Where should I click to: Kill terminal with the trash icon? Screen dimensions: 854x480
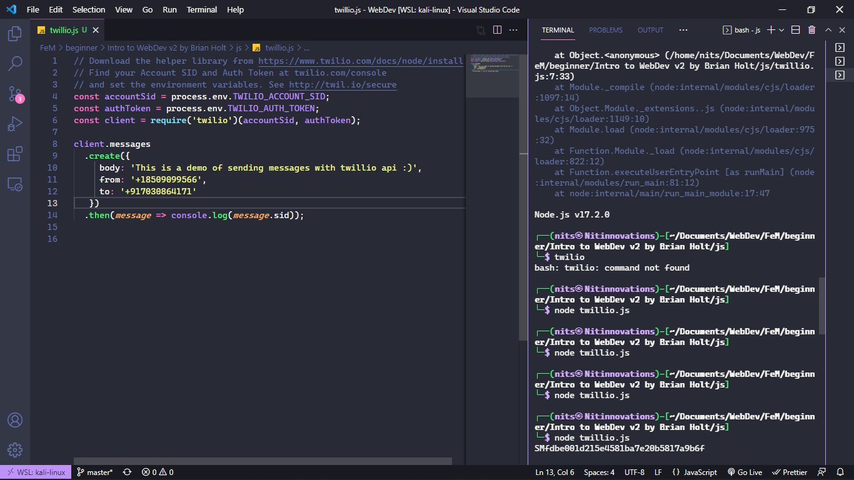pyautogui.click(x=811, y=30)
